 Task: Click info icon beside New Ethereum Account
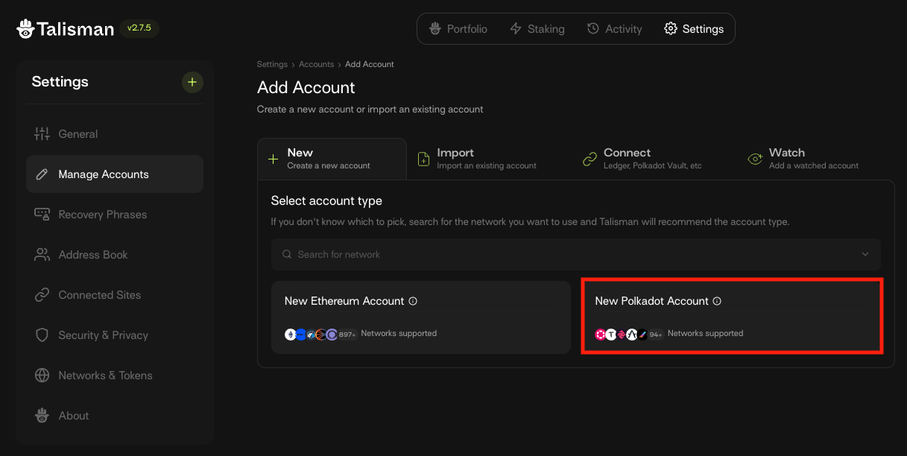point(413,301)
